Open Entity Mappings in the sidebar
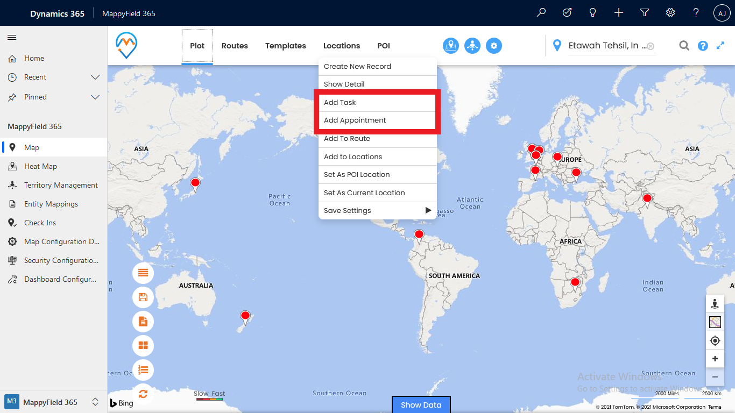 coord(53,204)
